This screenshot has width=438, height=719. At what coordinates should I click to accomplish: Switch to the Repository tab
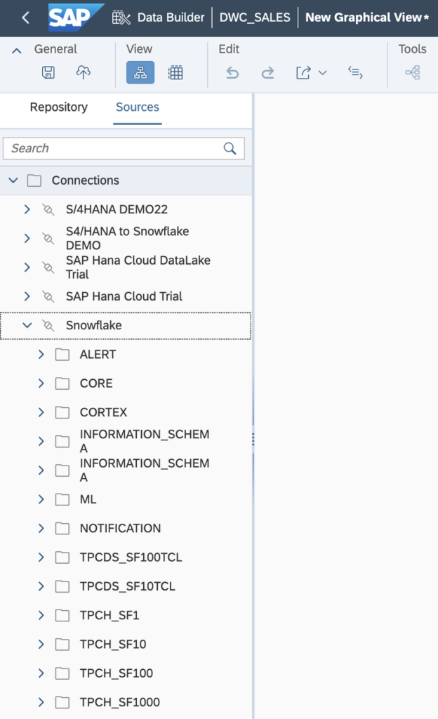59,107
